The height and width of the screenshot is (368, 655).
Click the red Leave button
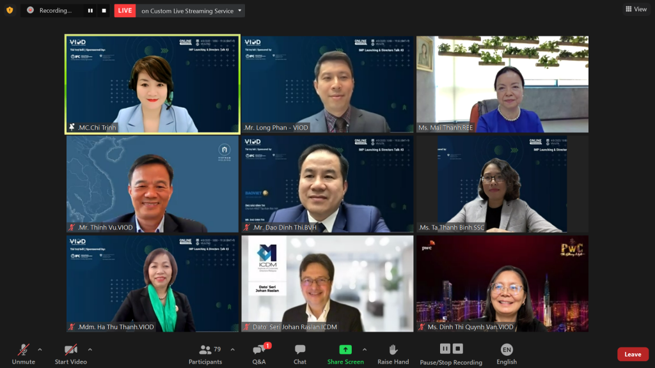pos(633,355)
